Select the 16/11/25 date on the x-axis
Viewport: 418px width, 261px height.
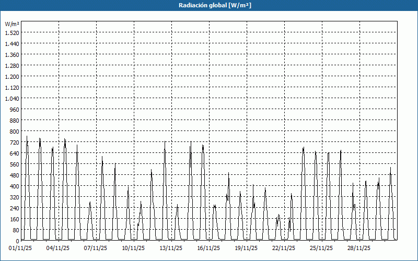pos(208,248)
